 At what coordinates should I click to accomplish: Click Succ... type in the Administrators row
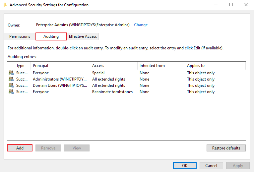22,79
